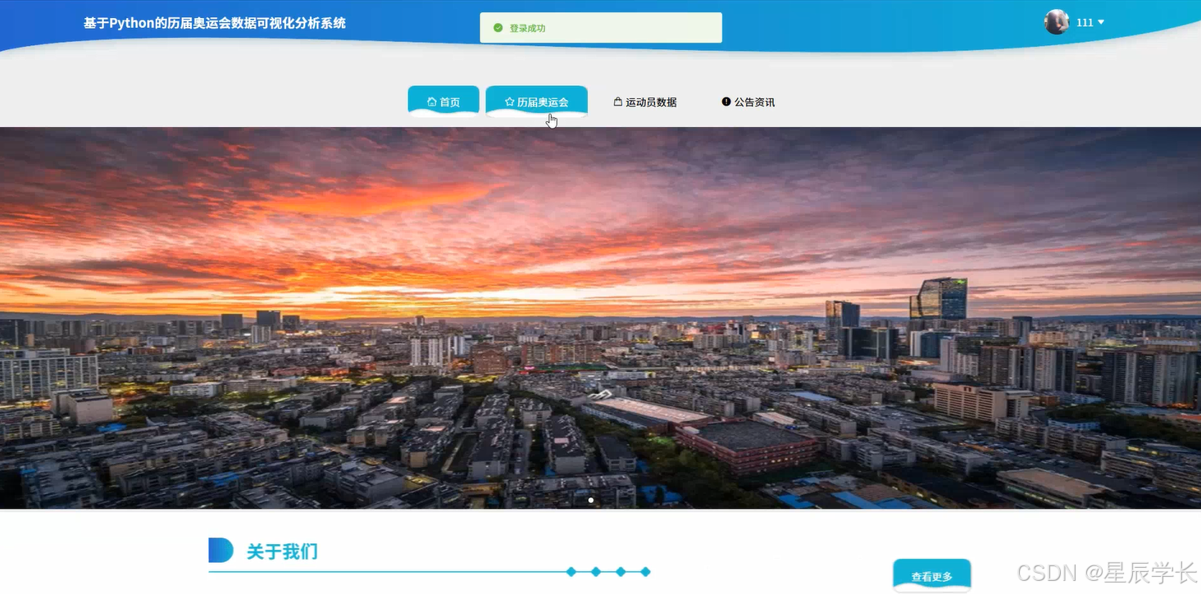Click the exclamation icon beside 公告资讯
The height and width of the screenshot is (594, 1201).
coord(726,102)
